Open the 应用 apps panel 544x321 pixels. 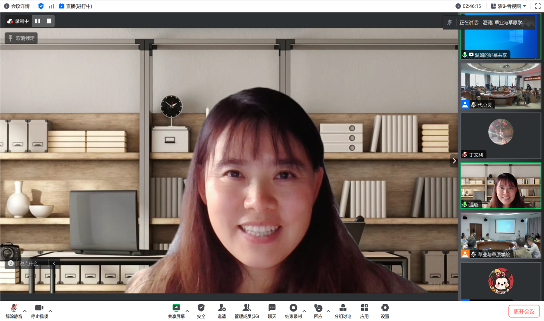pyautogui.click(x=364, y=311)
